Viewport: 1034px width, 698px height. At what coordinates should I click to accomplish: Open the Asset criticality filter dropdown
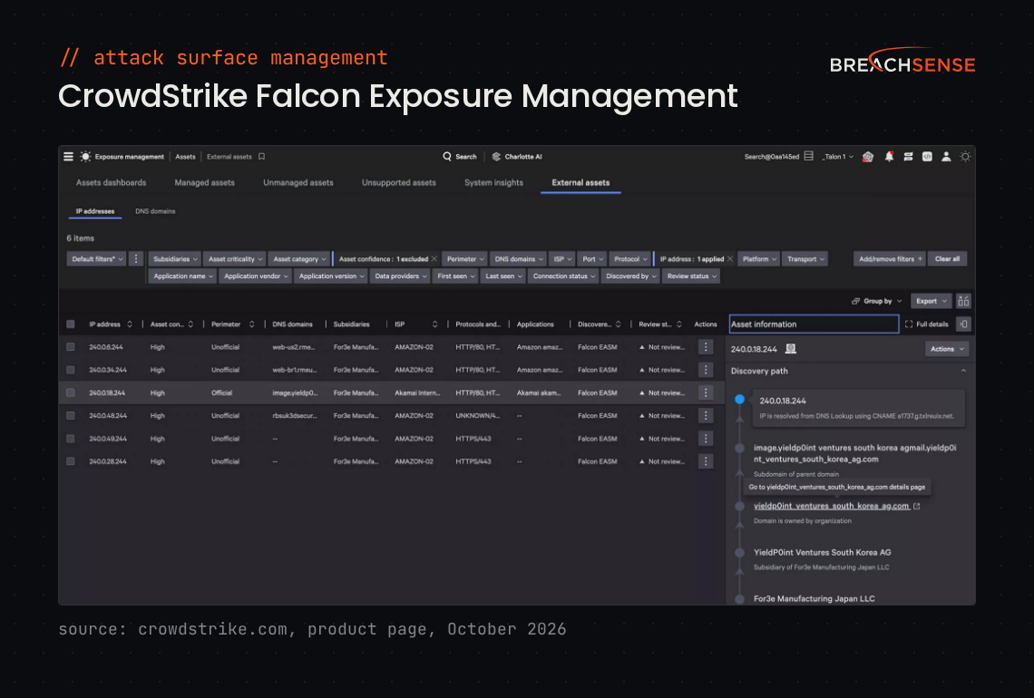235,259
